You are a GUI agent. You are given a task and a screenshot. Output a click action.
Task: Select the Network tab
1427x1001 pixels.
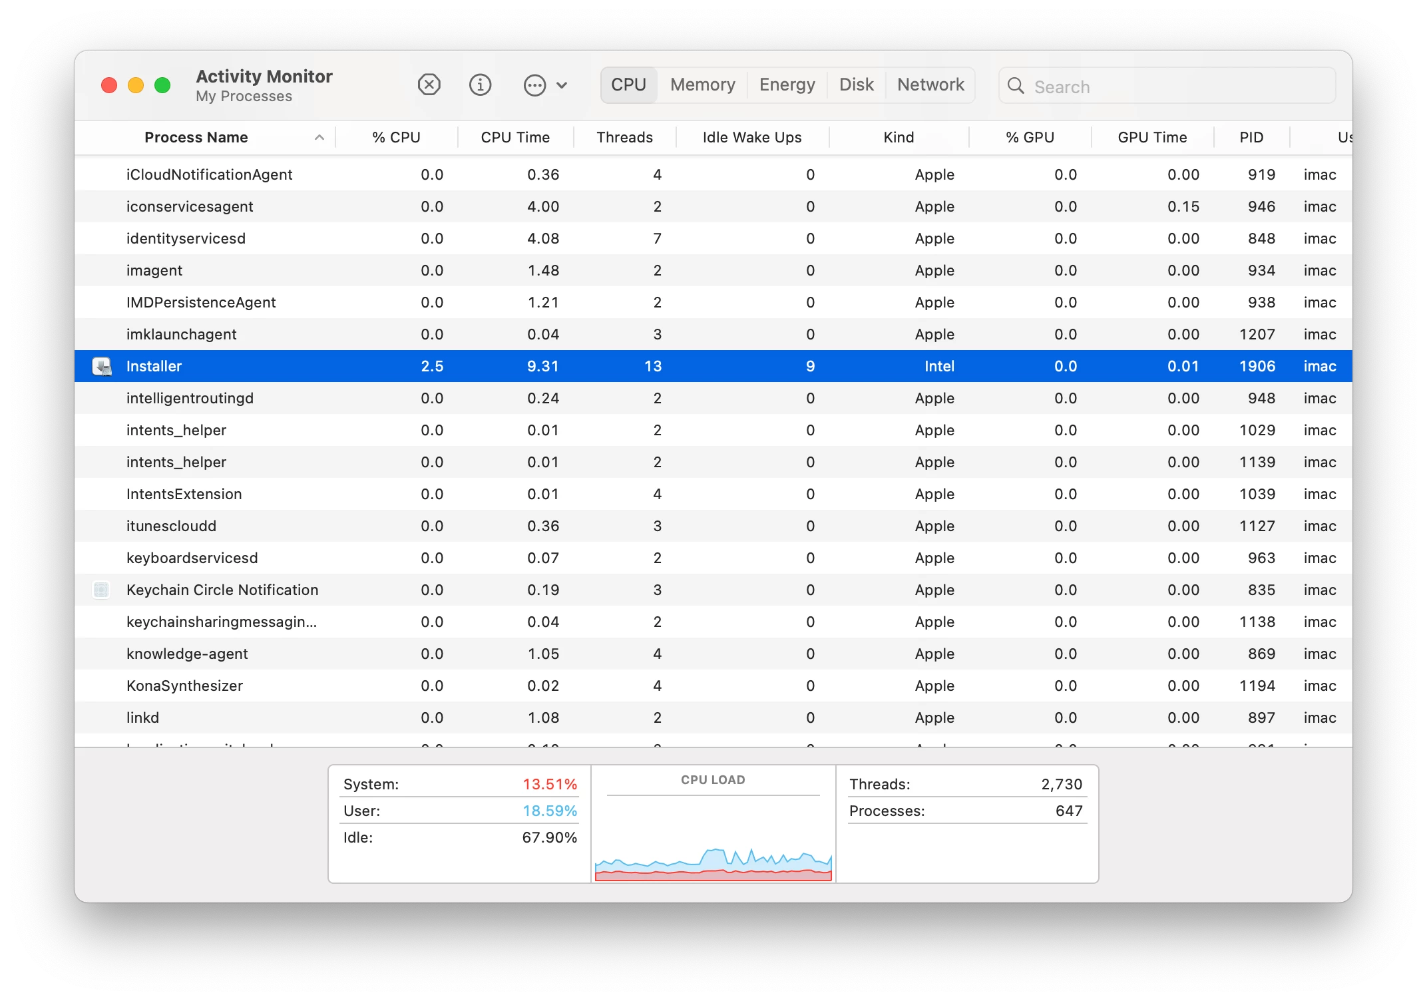(x=930, y=85)
